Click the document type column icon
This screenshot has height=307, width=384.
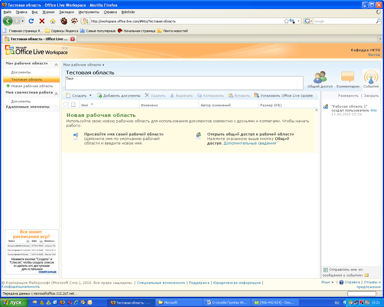coord(73,104)
